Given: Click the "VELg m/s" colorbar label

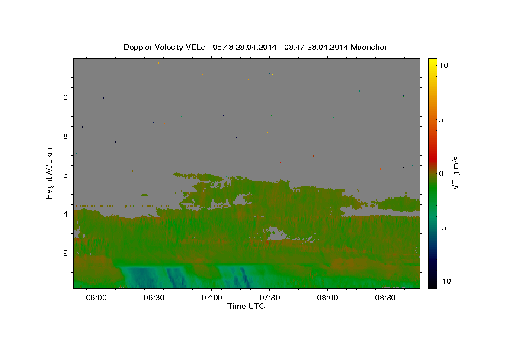Looking at the screenshot, I should coord(455,173).
